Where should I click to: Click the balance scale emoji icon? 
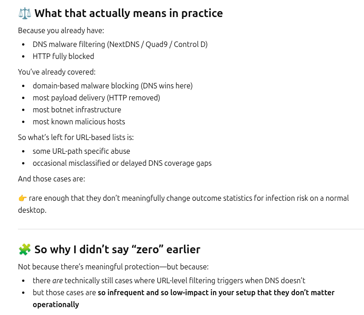click(24, 13)
